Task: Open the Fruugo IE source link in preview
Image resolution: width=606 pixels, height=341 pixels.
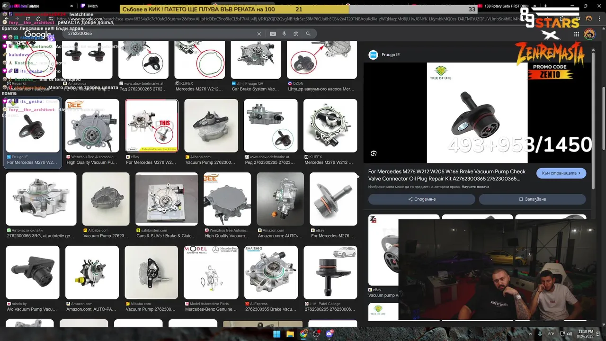Action: 384,55
